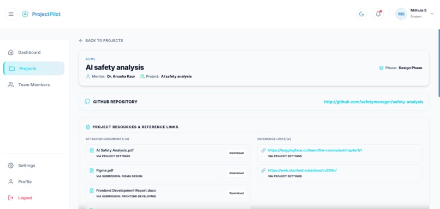Click the Mentor person icon
This screenshot has width=440, height=209.
pos(88,76)
